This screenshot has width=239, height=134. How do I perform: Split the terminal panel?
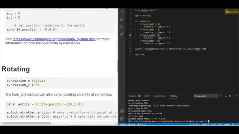pos(226,96)
